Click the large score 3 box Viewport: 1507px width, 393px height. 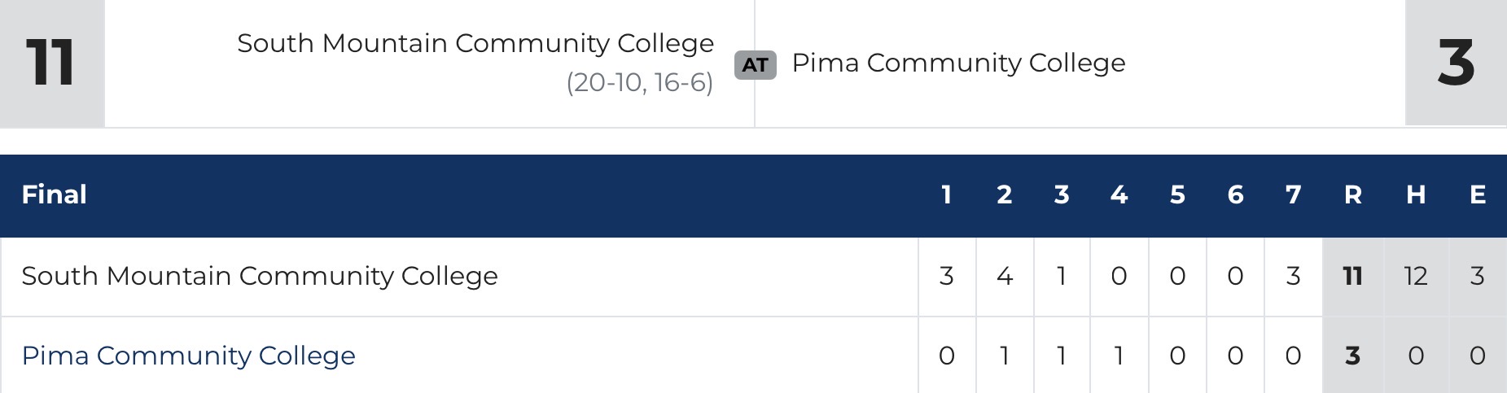(x=1456, y=63)
